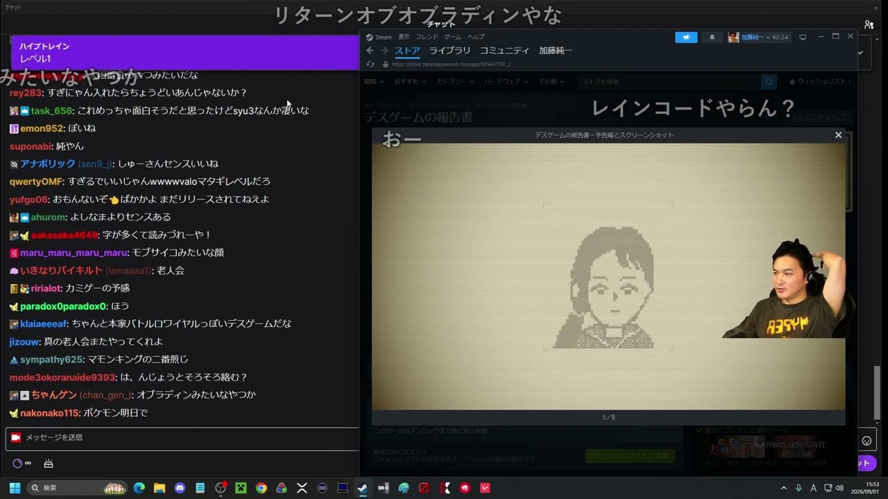The image size is (888, 499).
Task: Expand the おすすめ store dropdown
Action: (409, 82)
